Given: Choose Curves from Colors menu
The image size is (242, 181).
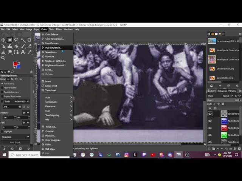Looking at the screenshot, I should [57, 74].
